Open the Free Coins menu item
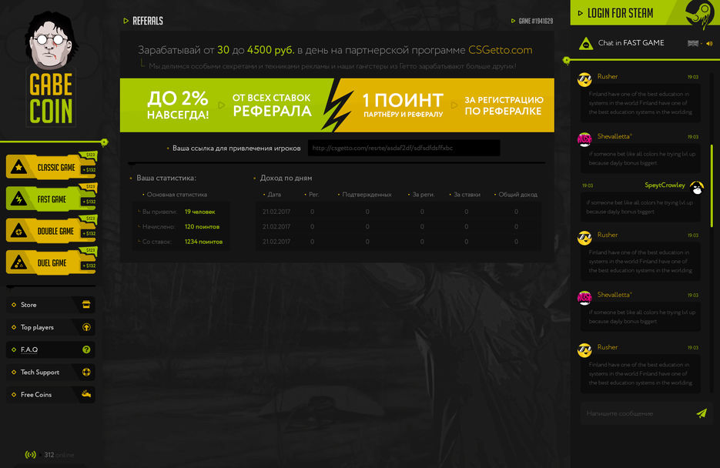720x468 pixels. 51,395
